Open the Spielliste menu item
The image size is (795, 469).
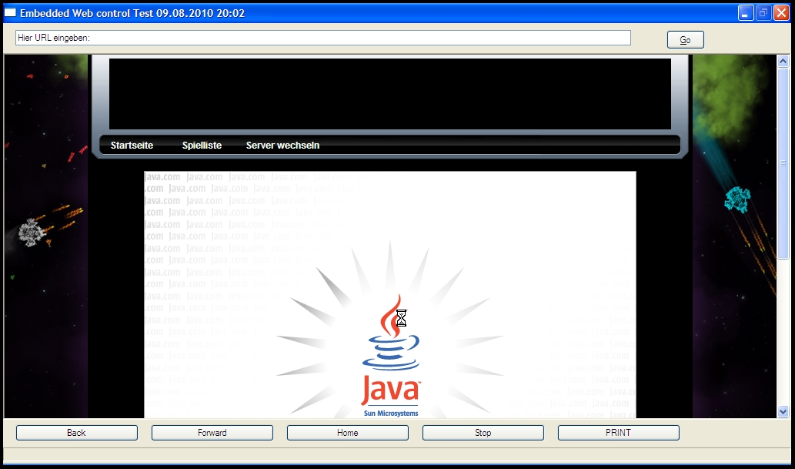point(202,146)
